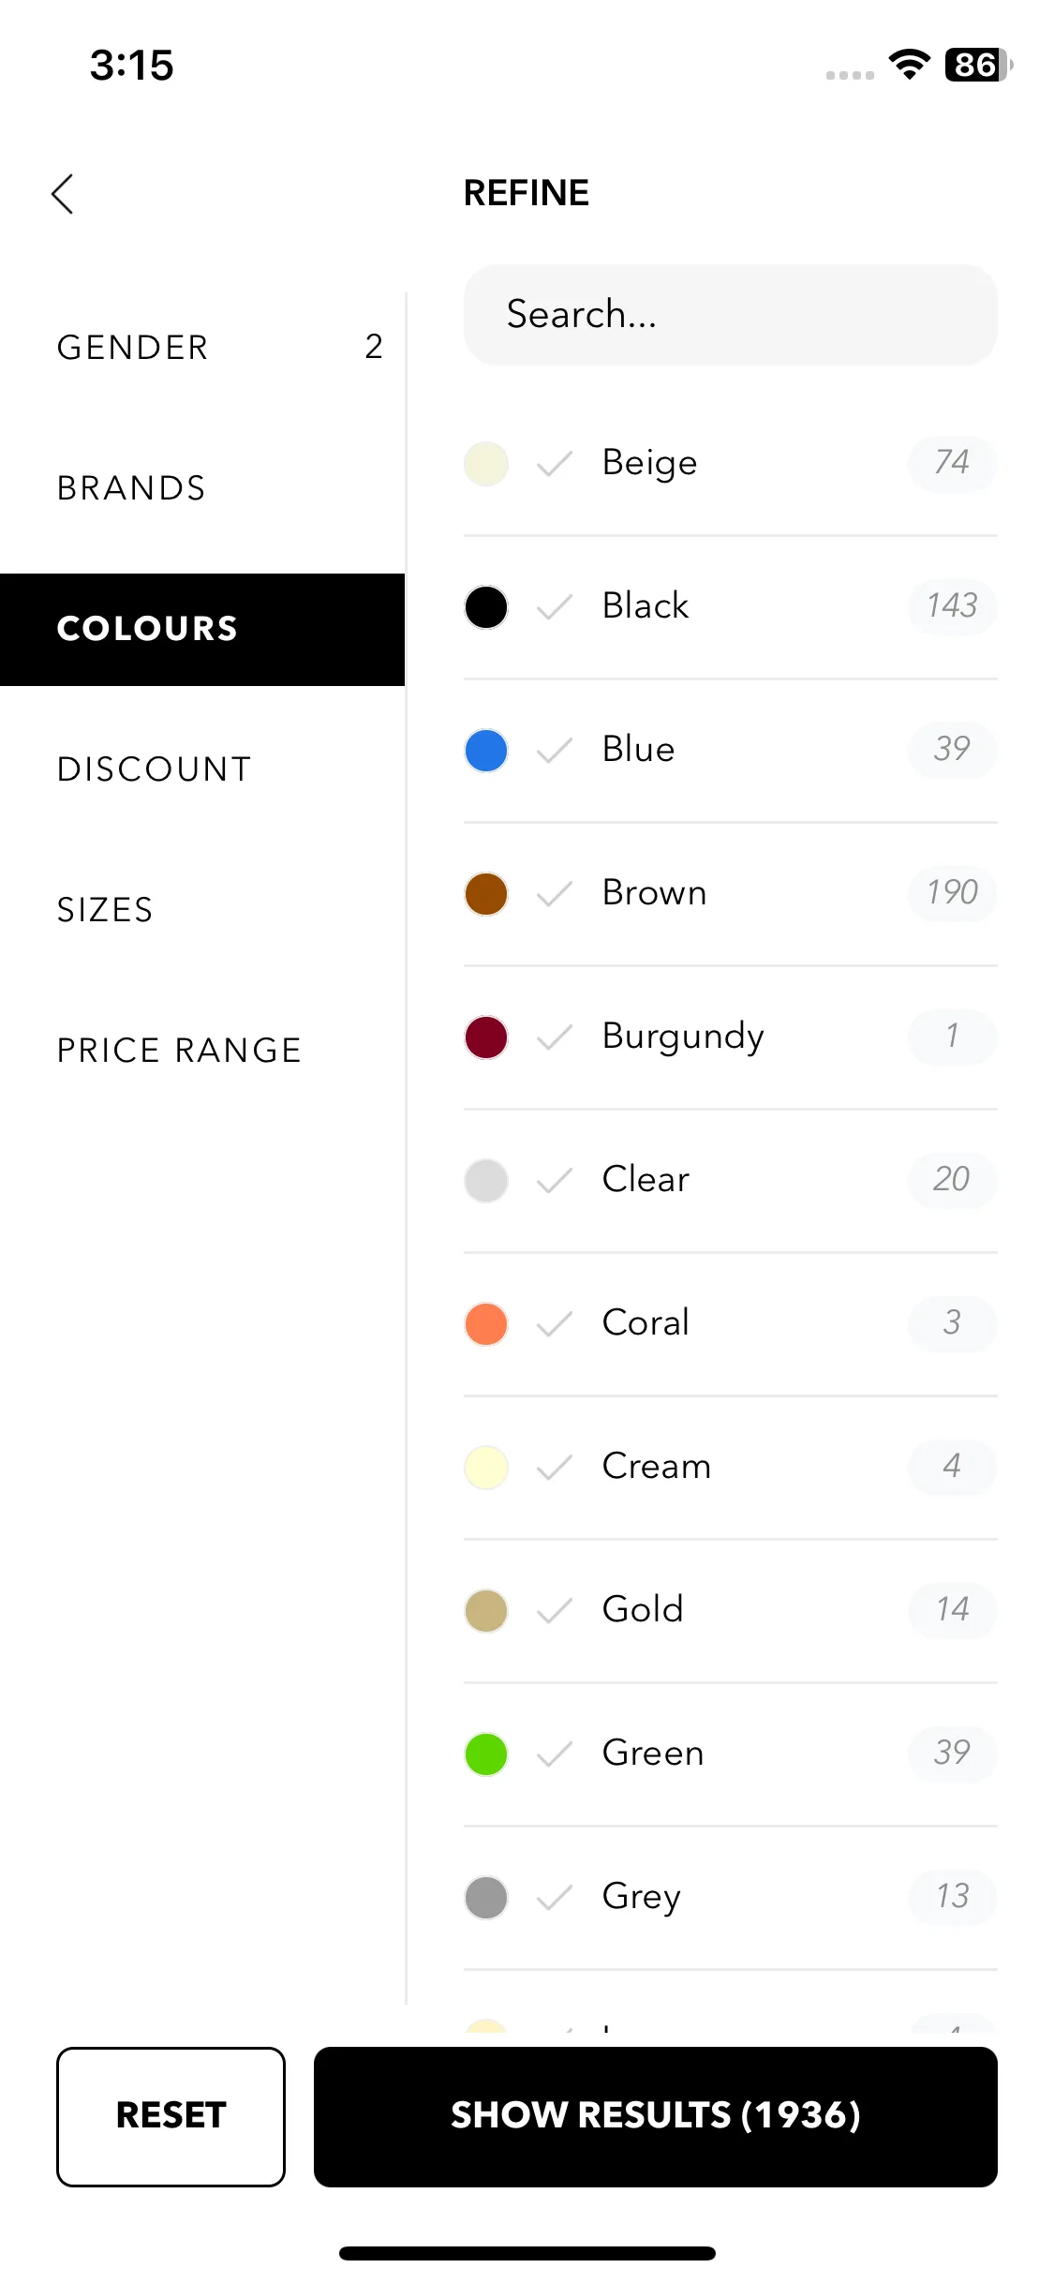Tap the Green colour swatch
1054x2283 pixels.
[486, 1754]
